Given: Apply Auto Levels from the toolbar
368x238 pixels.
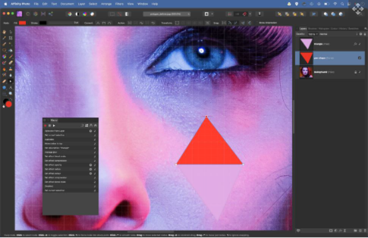Looking at the screenshot, I should (70, 14).
